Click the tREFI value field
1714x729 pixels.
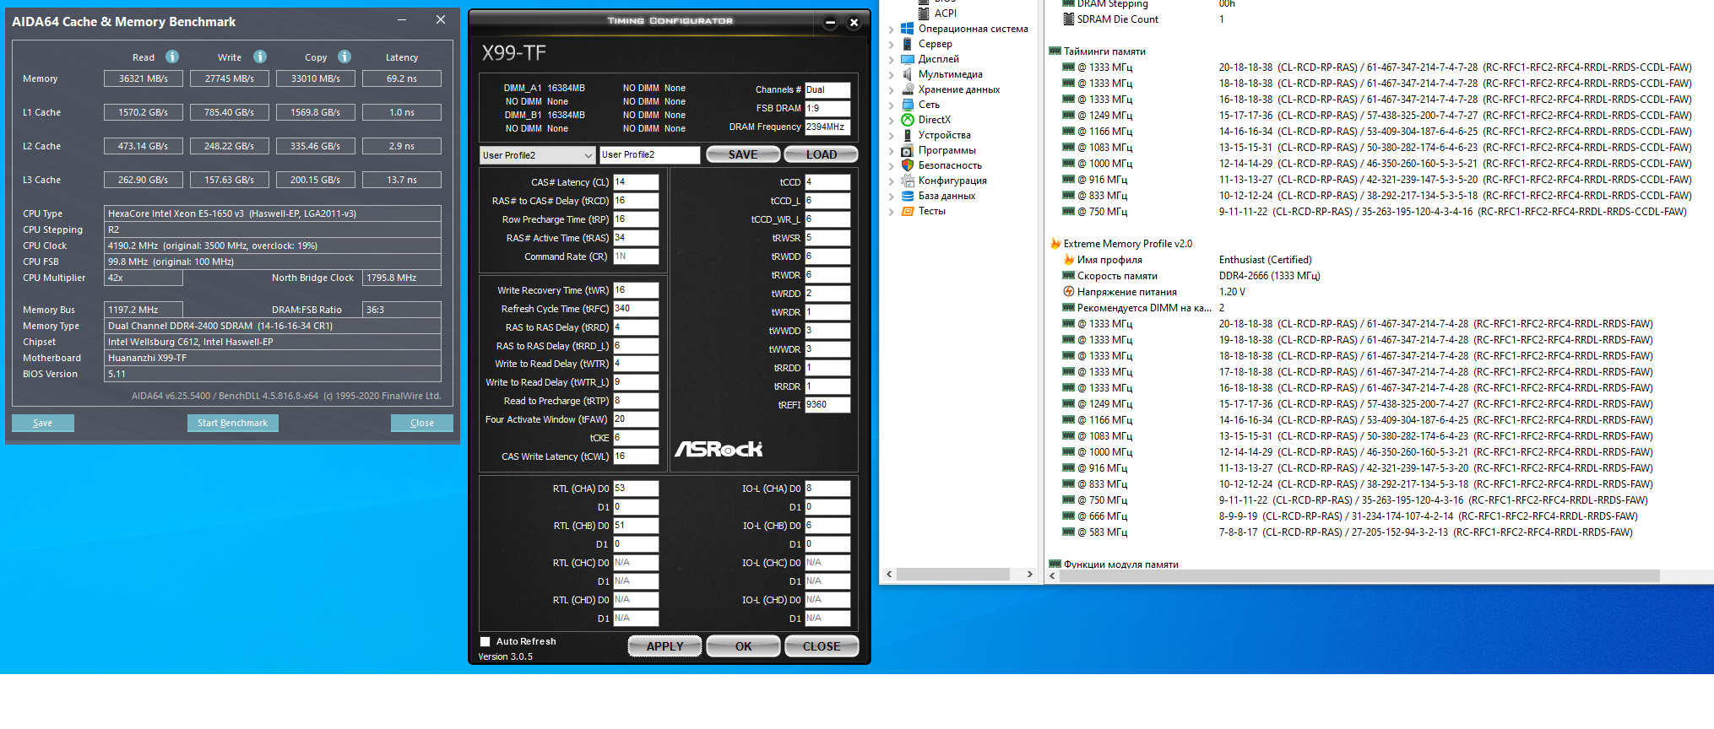(827, 405)
